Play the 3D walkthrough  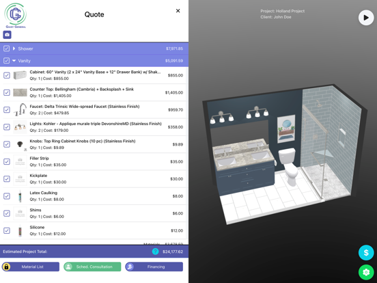pos(366,18)
